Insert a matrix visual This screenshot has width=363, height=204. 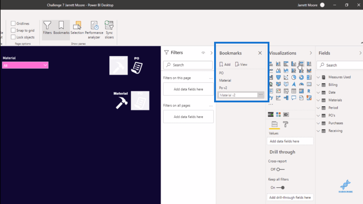[x=301, y=91]
